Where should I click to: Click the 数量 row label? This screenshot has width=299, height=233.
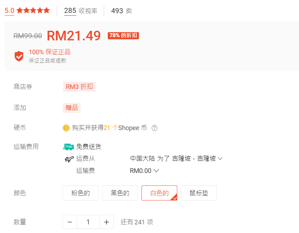(x=20, y=222)
